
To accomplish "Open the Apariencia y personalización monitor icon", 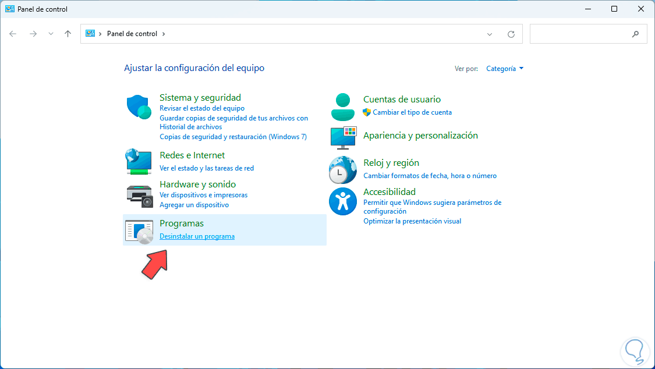I will [344, 138].
